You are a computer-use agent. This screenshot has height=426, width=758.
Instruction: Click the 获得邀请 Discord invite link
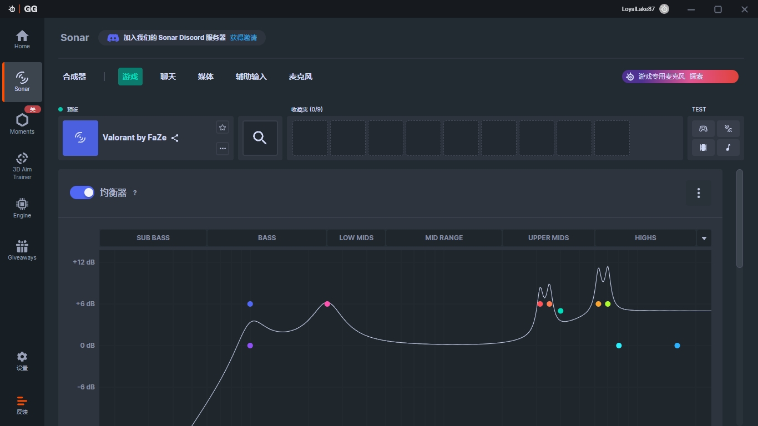[x=244, y=38]
